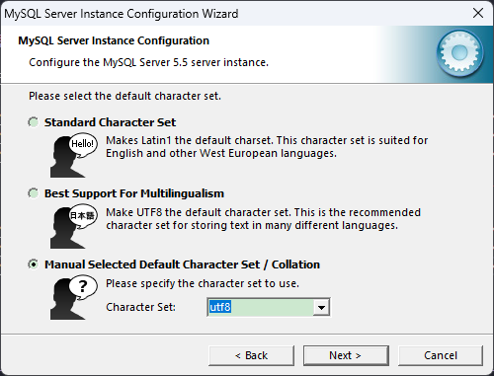Click the question mark silhouette icon
The width and height of the screenshot is (494, 376).
click(x=74, y=298)
